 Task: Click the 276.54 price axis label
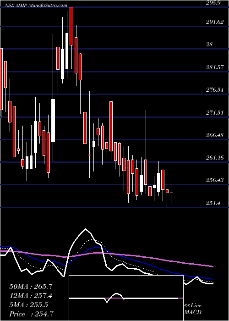(215, 90)
